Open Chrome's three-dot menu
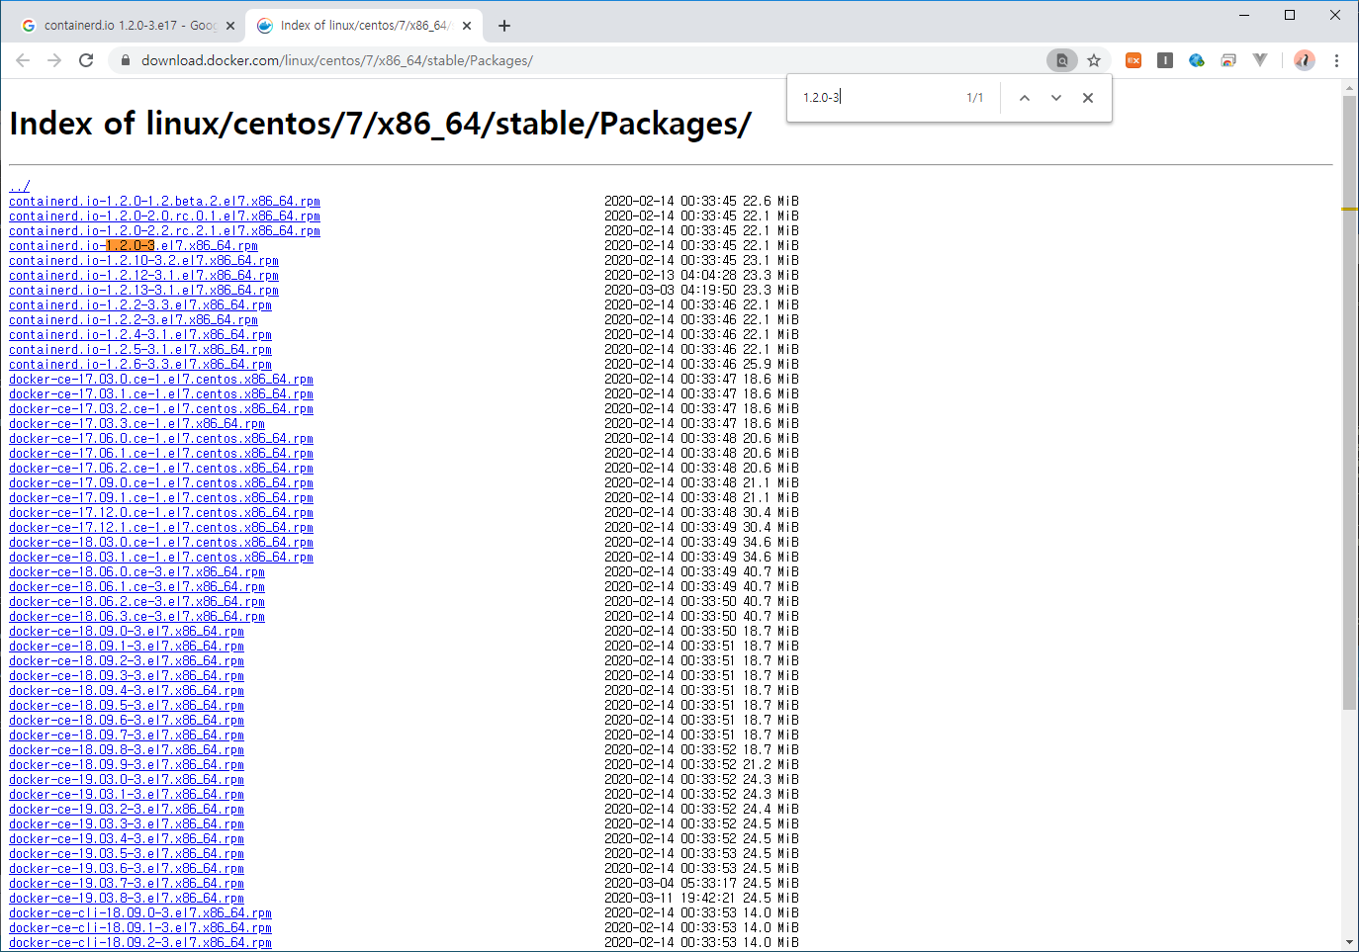 click(x=1336, y=60)
